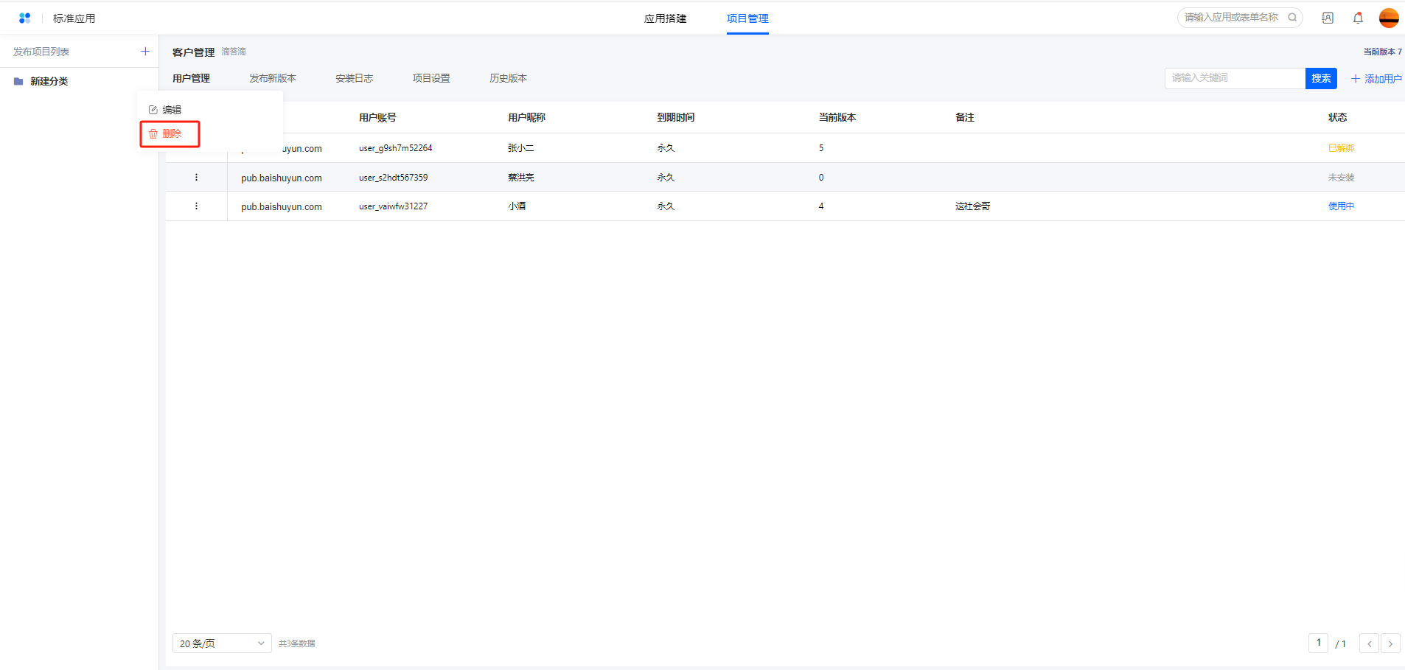Image resolution: width=1405 pixels, height=670 pixels.
Task: Choose 编辑 from the context menu
Action: tap(171, 110)
